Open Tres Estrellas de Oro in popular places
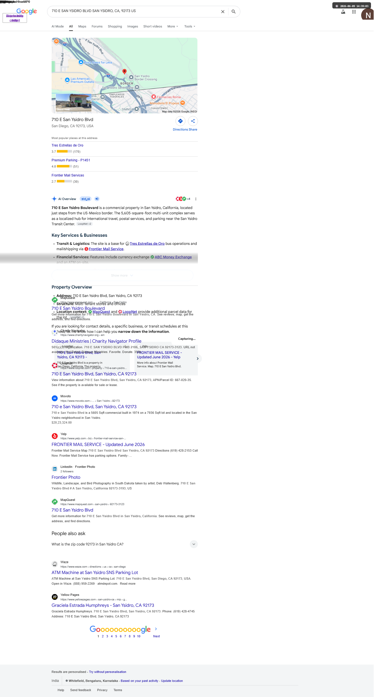 tap(67, 145)
